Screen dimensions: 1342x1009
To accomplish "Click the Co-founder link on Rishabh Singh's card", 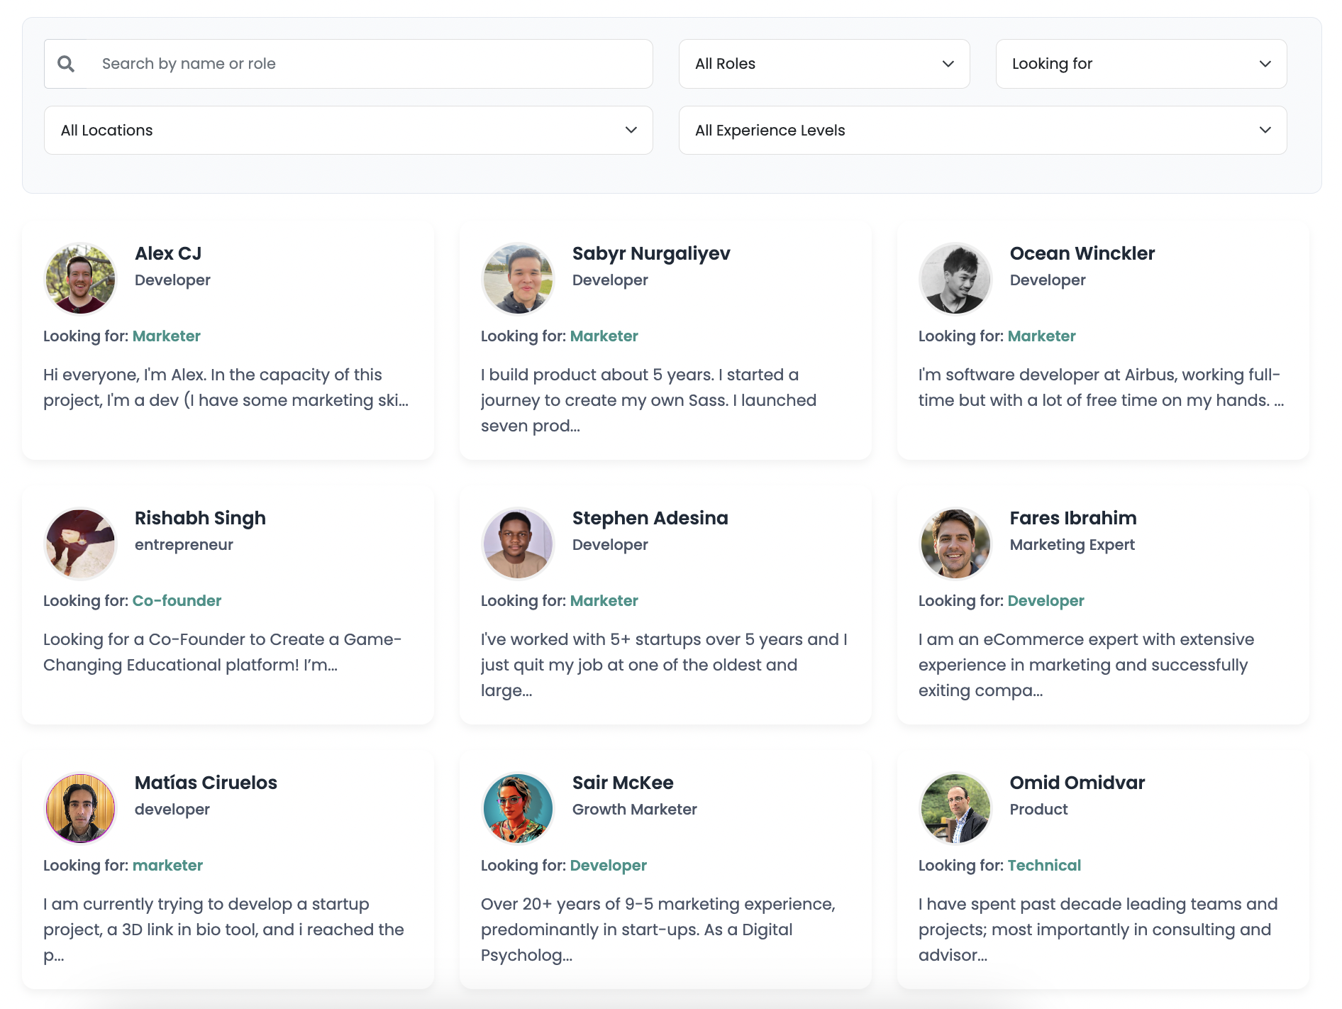I will (x=177, y=600).
